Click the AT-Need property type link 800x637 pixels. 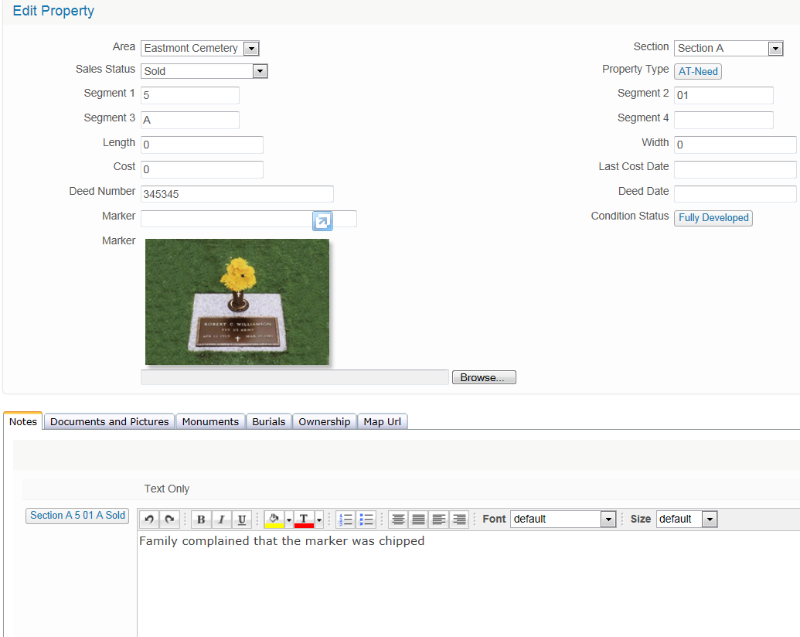coord(698,71)
